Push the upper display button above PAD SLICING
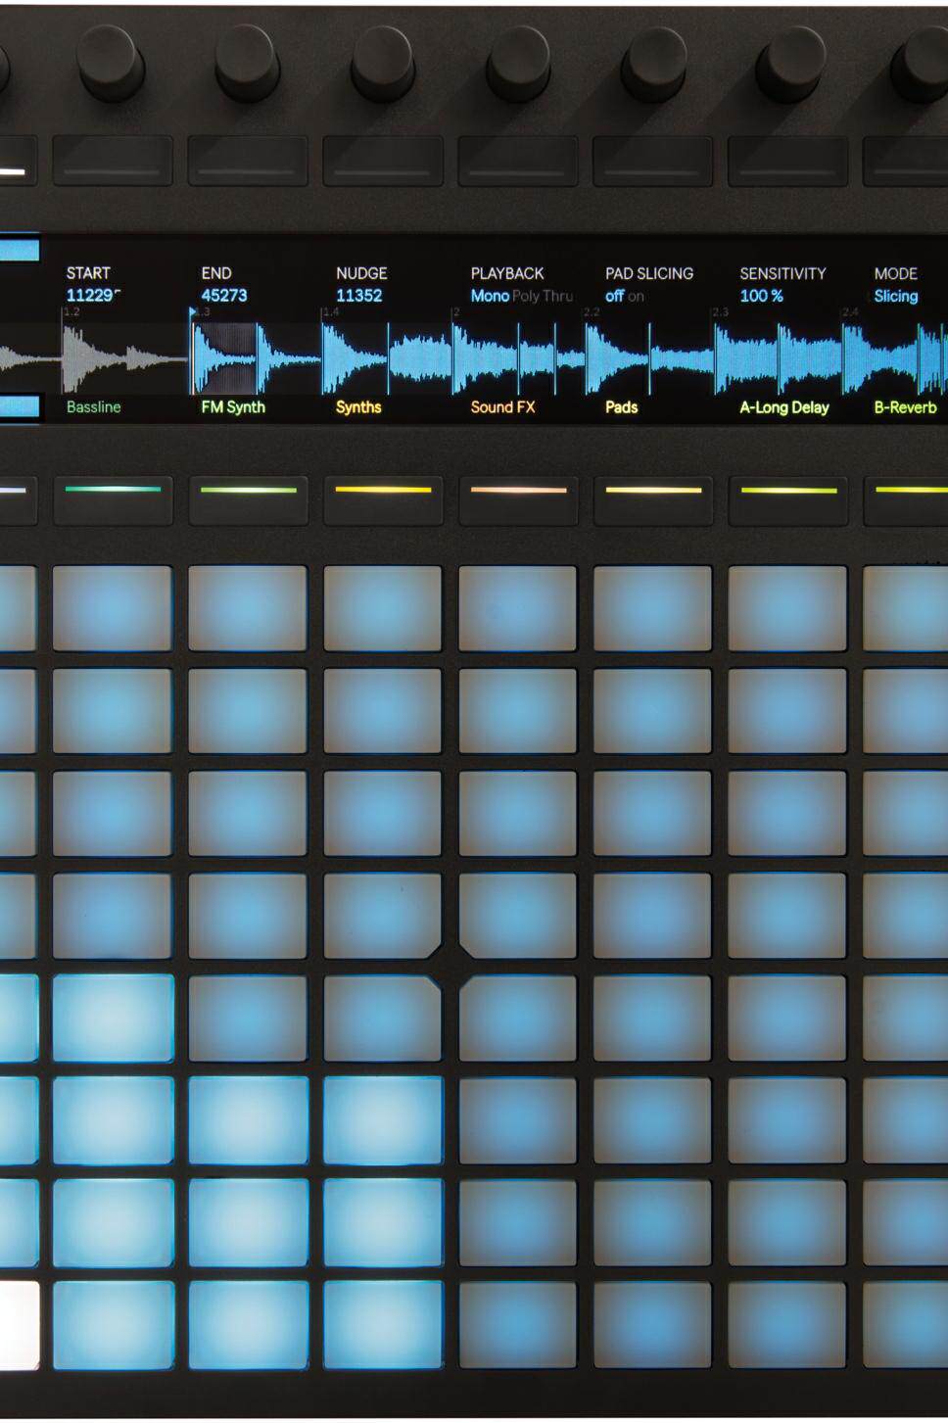This screenshot has width=948, height=1423. (653, 160)
